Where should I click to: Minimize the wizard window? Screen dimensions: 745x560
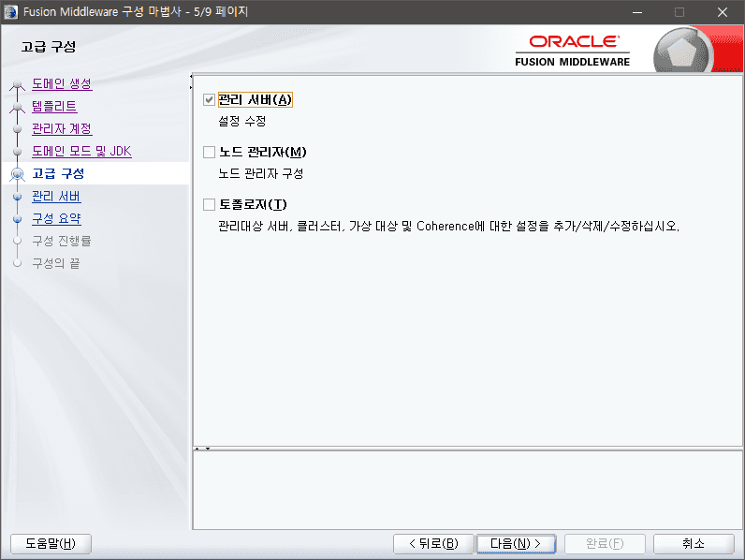tap(637, 12)
